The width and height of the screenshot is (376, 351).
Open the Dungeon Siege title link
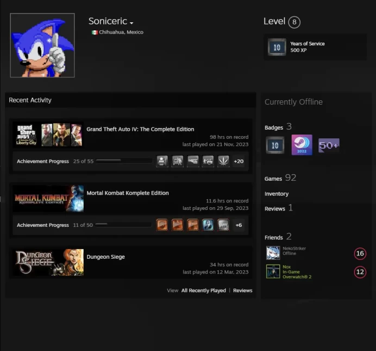(x=105, y=257)
